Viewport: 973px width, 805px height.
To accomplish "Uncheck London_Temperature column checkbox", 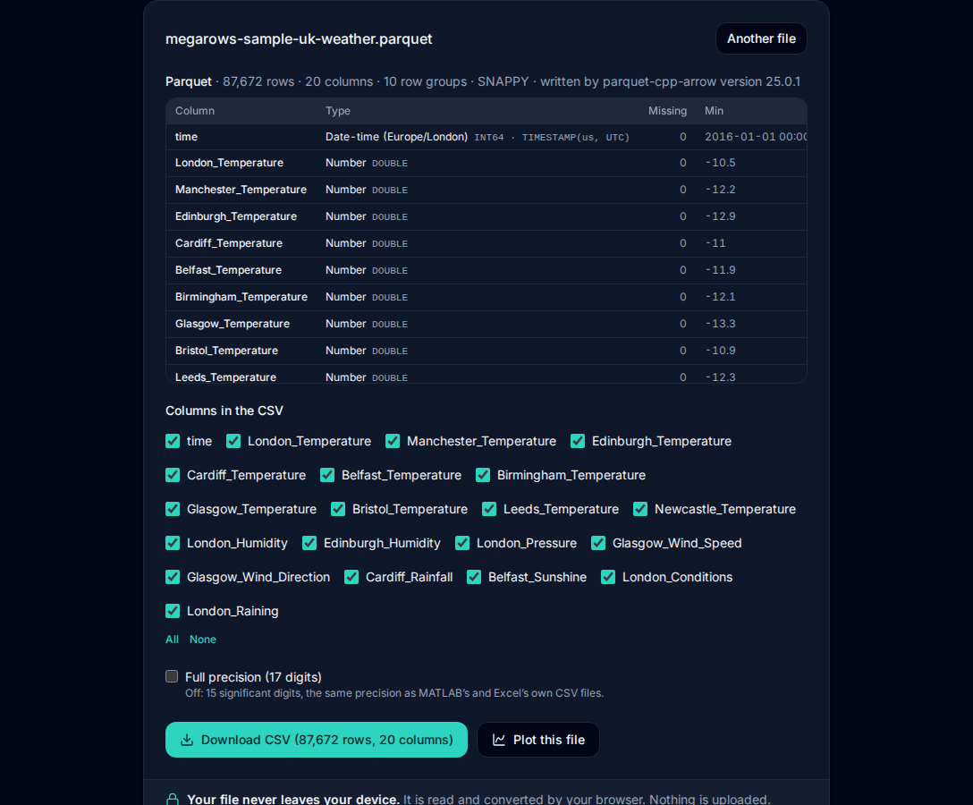I will tap(233, 441).
